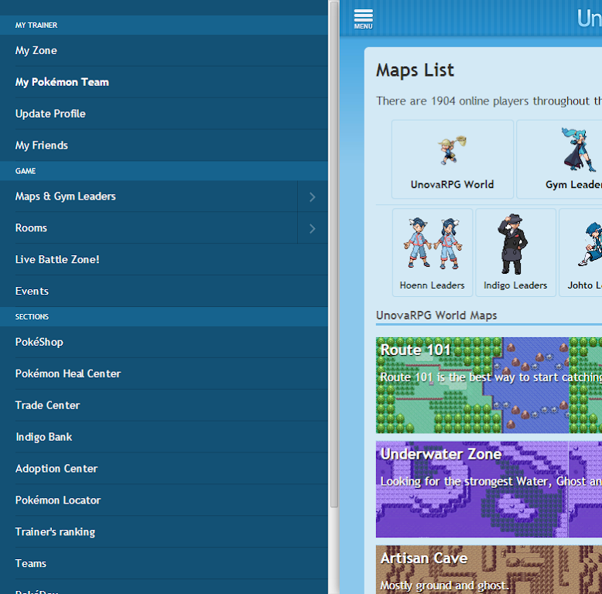
Task: Open Hoenn Leaders twin sprites tile
Action: 432,245
